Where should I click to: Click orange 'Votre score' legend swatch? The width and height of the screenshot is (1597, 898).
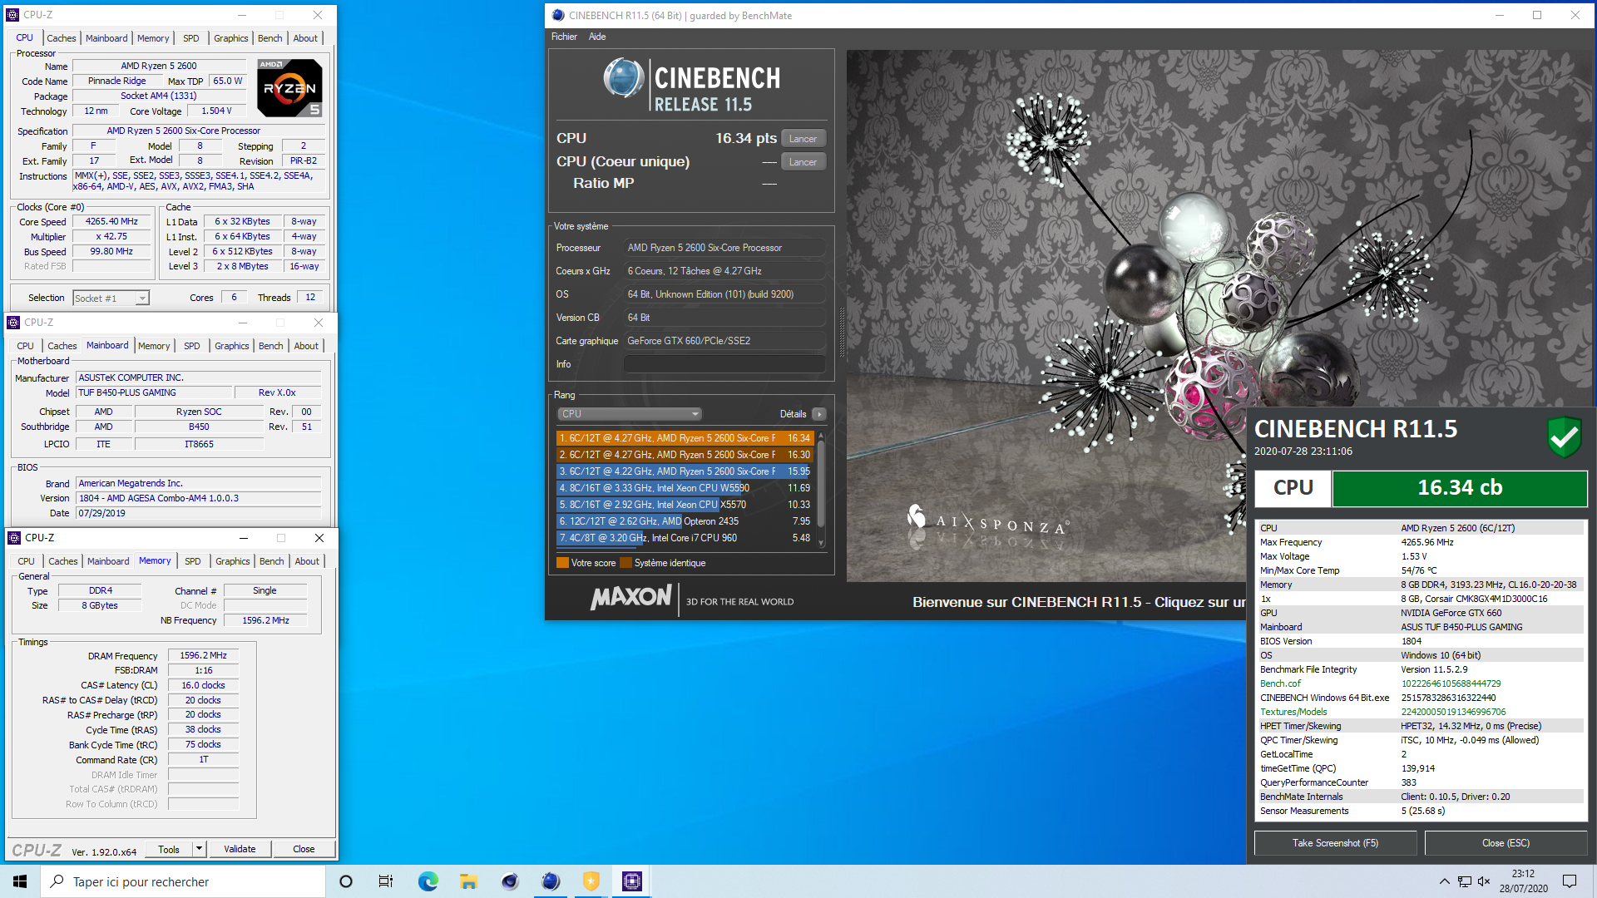click(562, 563)
